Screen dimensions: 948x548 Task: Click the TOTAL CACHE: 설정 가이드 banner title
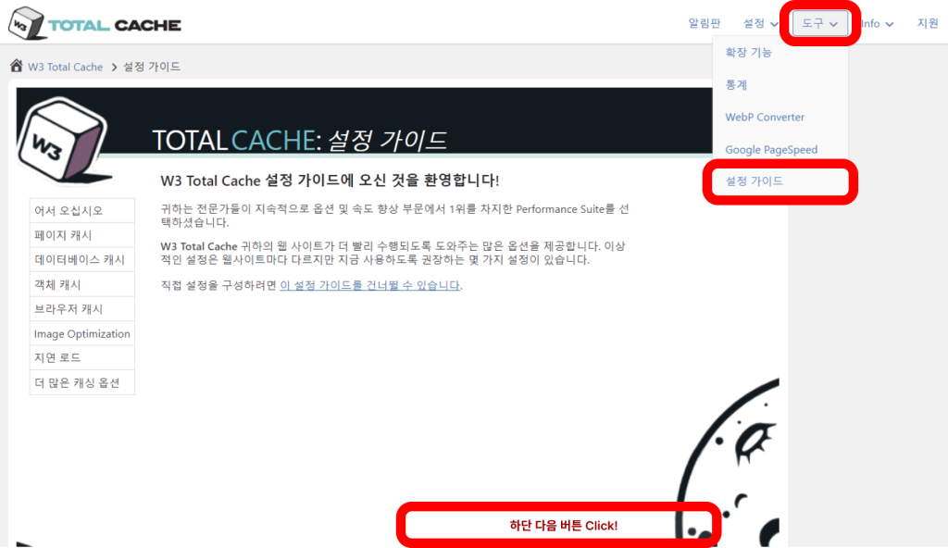pyautogui.click(x=299, y=141)
